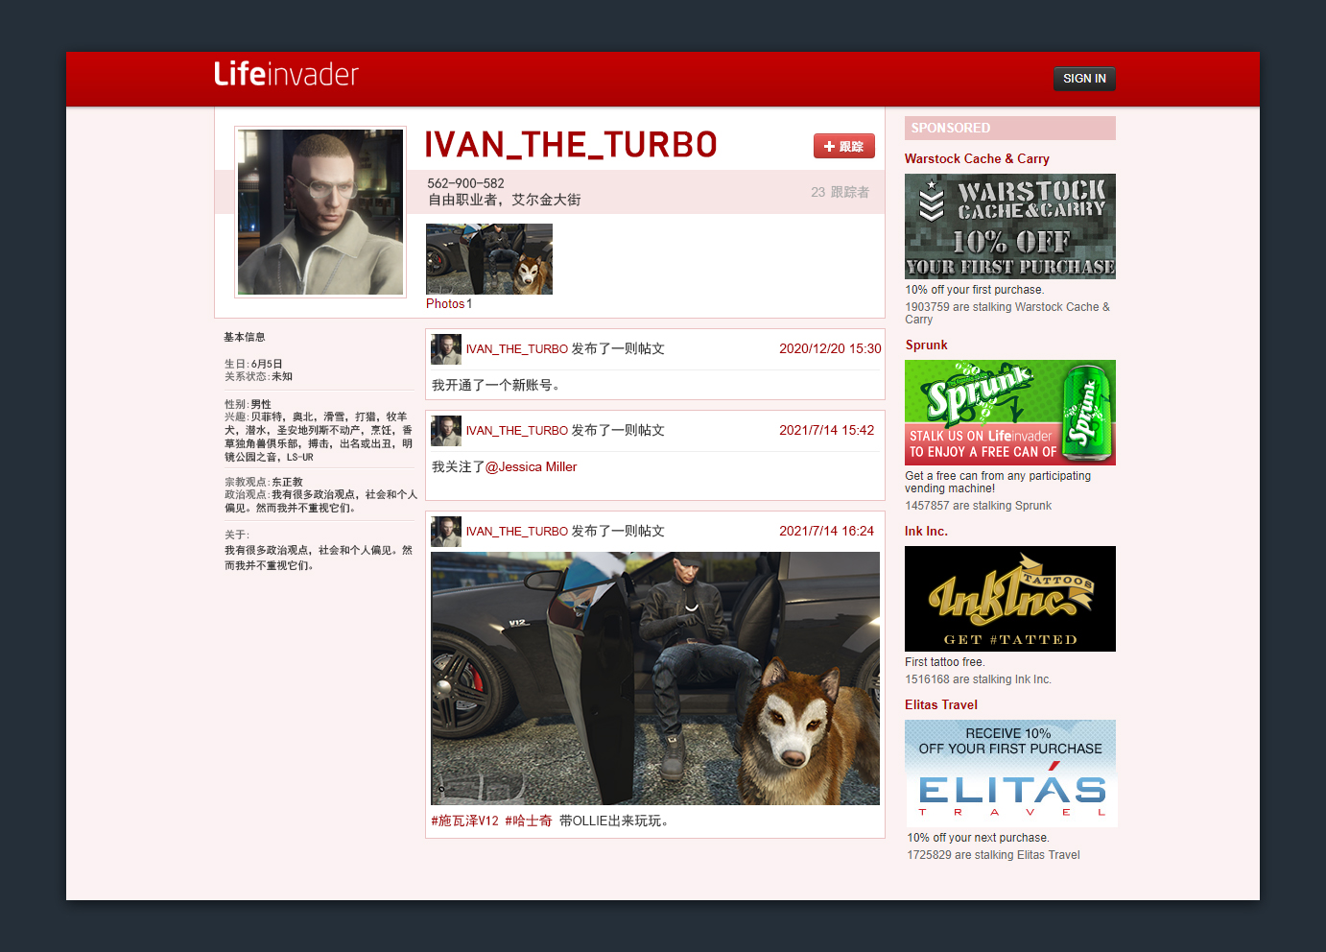This screenshot has width=1326, height=952.
Task: Open the Elitas Travel sponsor title link
Action: (941, 705)
